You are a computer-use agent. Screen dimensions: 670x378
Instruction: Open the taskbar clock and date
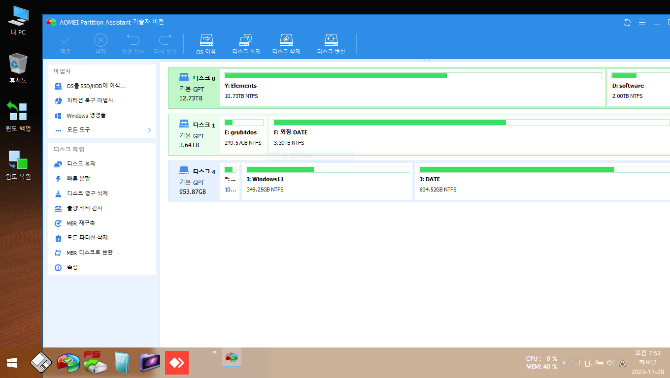tap(647, 363)
